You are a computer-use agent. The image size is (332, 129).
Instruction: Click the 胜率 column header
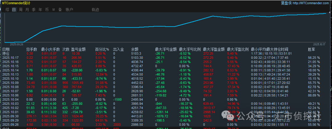click(x=312, y=49)
